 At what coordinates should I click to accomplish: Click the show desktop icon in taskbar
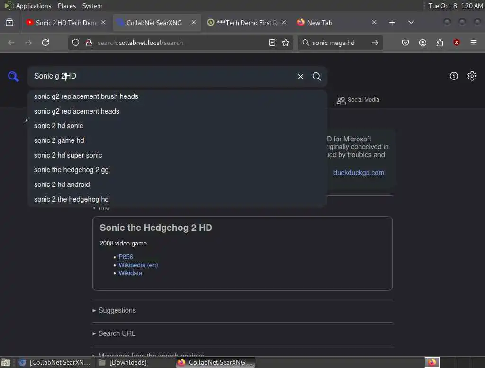[6, 362]
